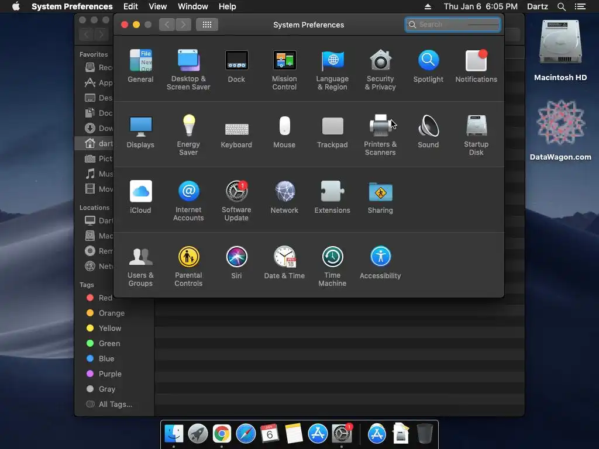Open Energy Saver preferences
Screen dimensions: 599x449
(188, 135)
